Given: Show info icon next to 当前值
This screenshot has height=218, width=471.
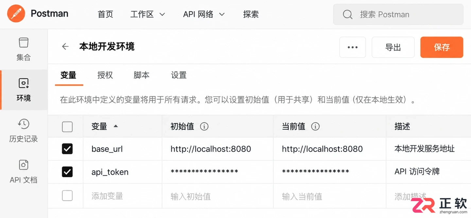Looking at the screenshot, I should pyautogui.click(x=315, y=126).
